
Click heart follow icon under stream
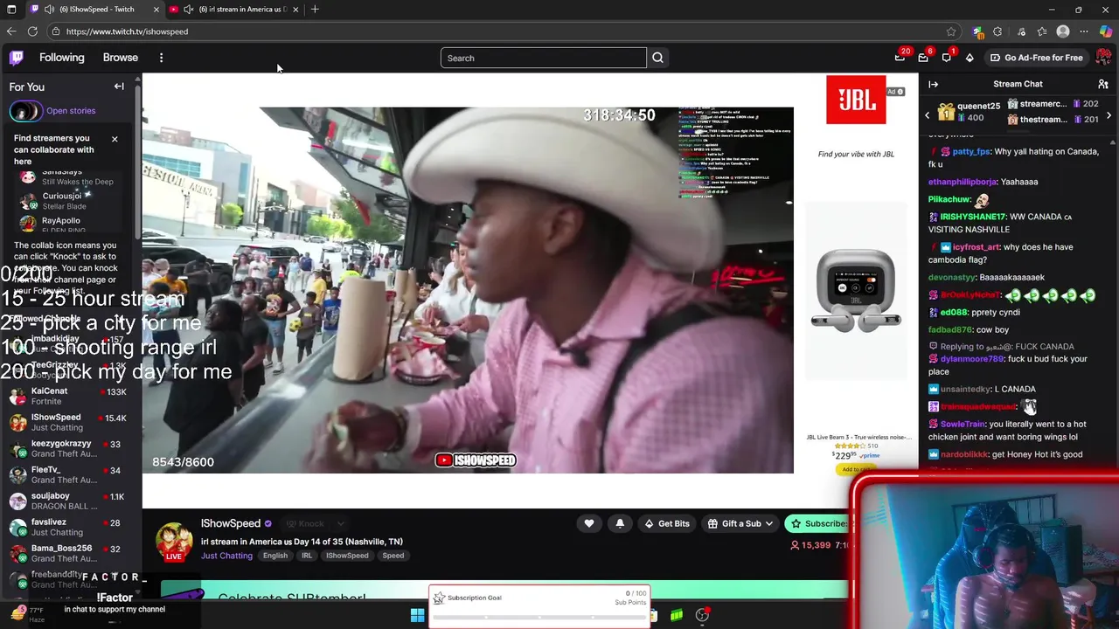point(589,523)
